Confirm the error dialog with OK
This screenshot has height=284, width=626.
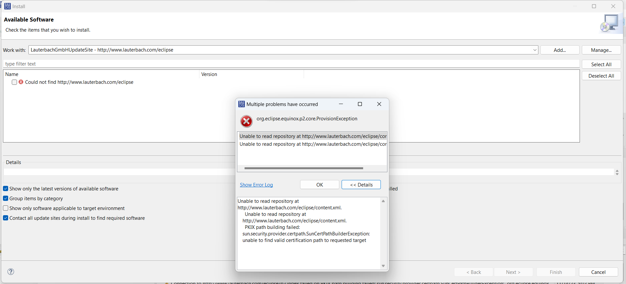[320, 185]
